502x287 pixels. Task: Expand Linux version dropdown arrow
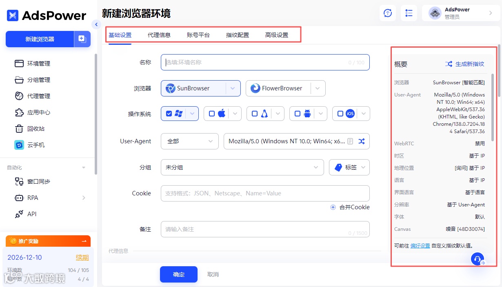278,114
